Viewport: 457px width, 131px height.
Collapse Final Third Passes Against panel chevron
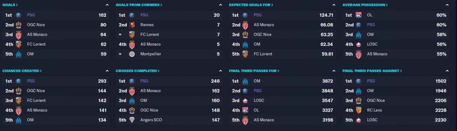click(x=447, y=71)
